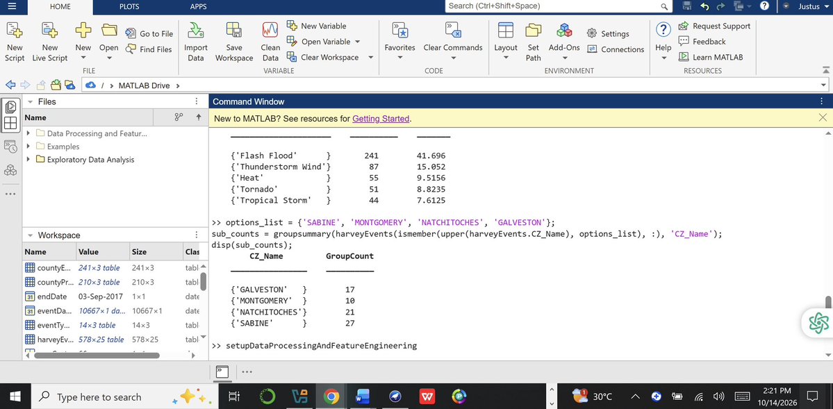The width and height of the screenshot is (833, 409).
Task: Click Find Files
Action: [x=149, y=49]
